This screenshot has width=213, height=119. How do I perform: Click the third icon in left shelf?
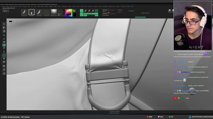[4, 31]
